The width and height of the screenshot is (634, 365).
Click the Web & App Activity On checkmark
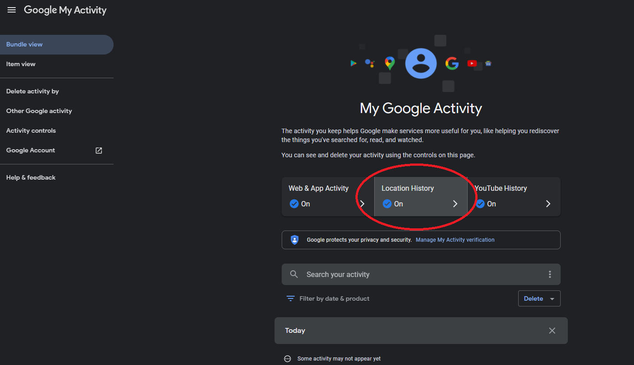pyautogui.click(x=294, y=204)
